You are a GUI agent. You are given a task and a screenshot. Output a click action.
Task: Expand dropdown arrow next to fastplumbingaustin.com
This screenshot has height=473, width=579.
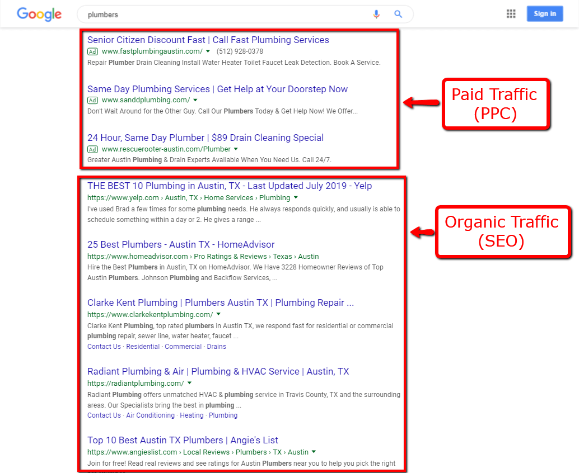pyautogui.click(x=208, y=51)
